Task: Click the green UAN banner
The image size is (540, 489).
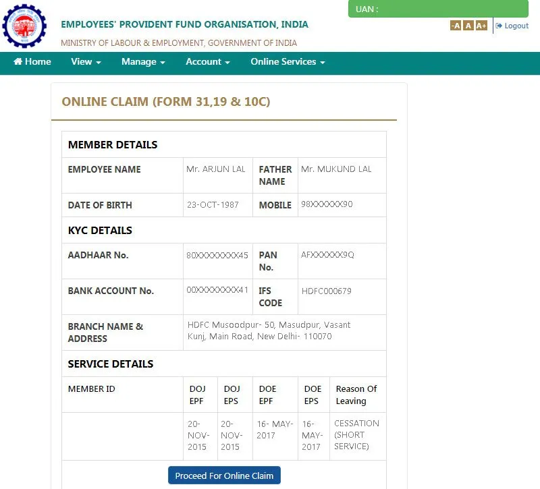Action: pyautogui.click(x=438, y=9)
